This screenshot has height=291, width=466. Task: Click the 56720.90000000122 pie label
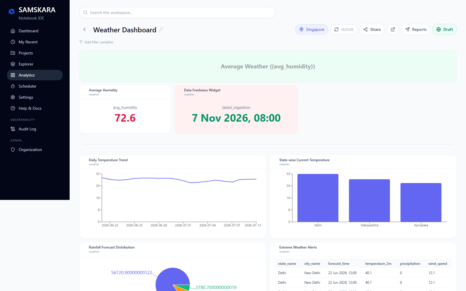coord(132,273)
